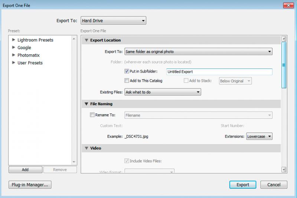Open Same folder as original photo dropdown
Viewport: 297px width, 198px height.
(x=198, y=51)
